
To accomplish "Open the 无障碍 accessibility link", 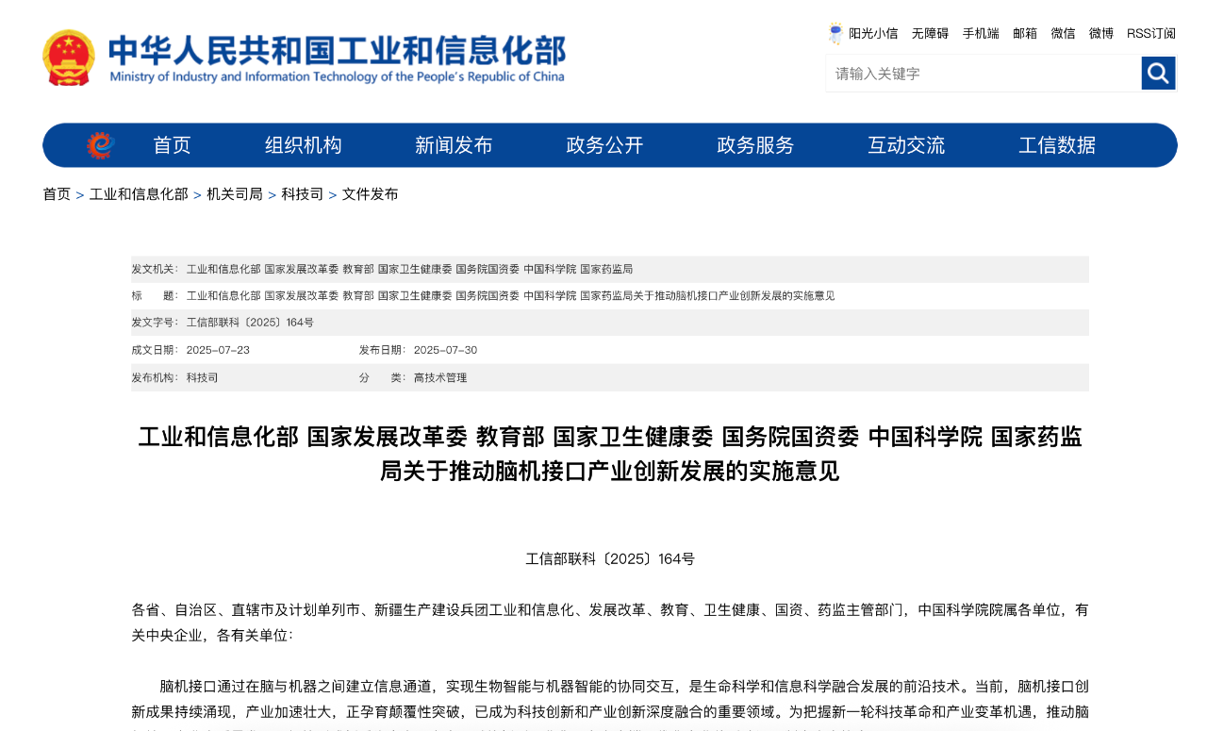I will 930,33.
